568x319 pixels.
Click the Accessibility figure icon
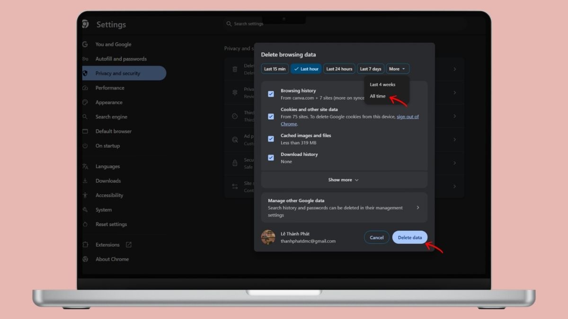click(x=85, y=195)
